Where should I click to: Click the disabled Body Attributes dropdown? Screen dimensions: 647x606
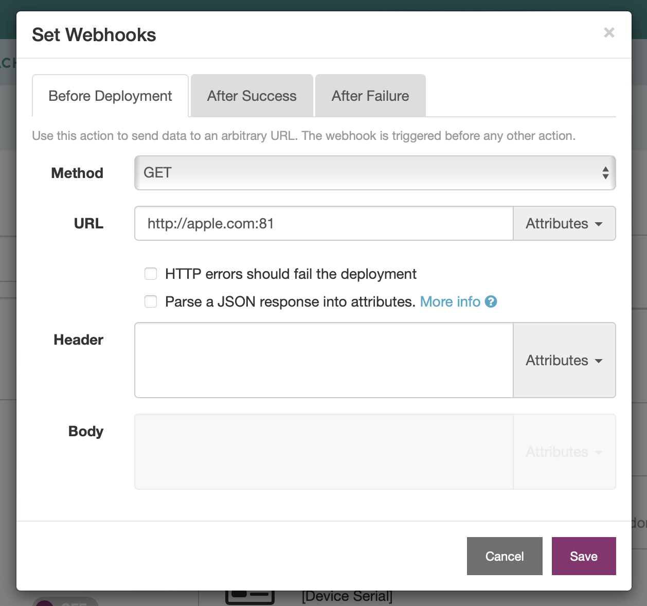pos(564,452)
